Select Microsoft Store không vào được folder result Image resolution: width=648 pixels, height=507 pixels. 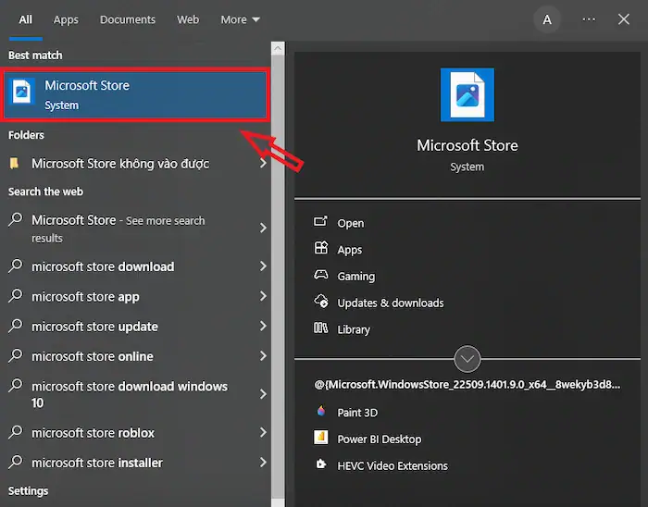[x=120, y=164]
